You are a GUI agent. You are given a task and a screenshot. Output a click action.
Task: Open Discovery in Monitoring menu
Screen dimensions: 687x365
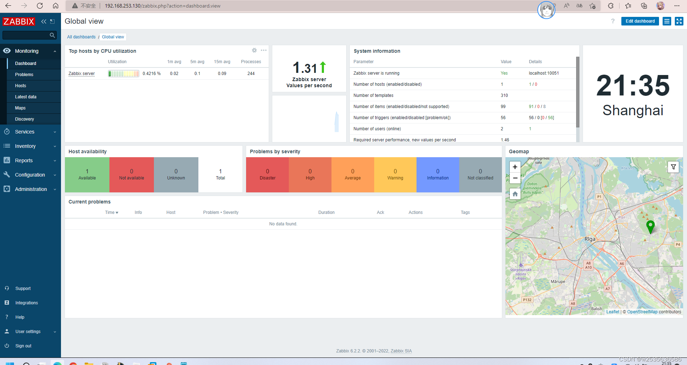[x=24, y=119]
